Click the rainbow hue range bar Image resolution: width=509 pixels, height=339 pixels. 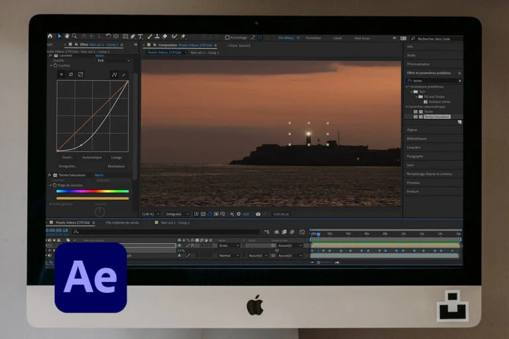(x=93, y=191)
